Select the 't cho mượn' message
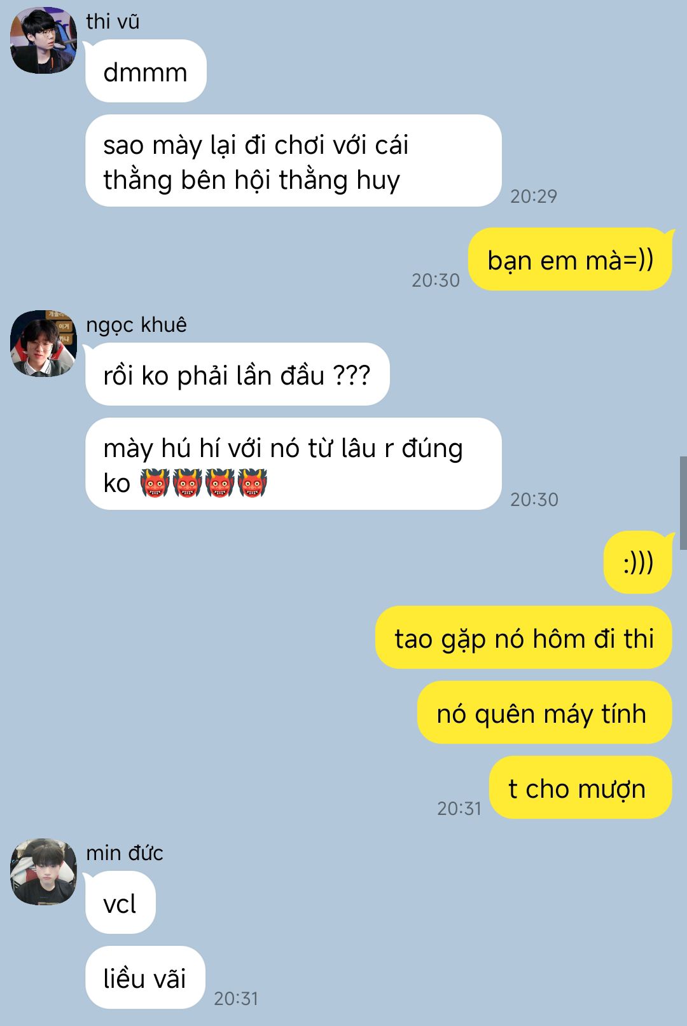 581,788
